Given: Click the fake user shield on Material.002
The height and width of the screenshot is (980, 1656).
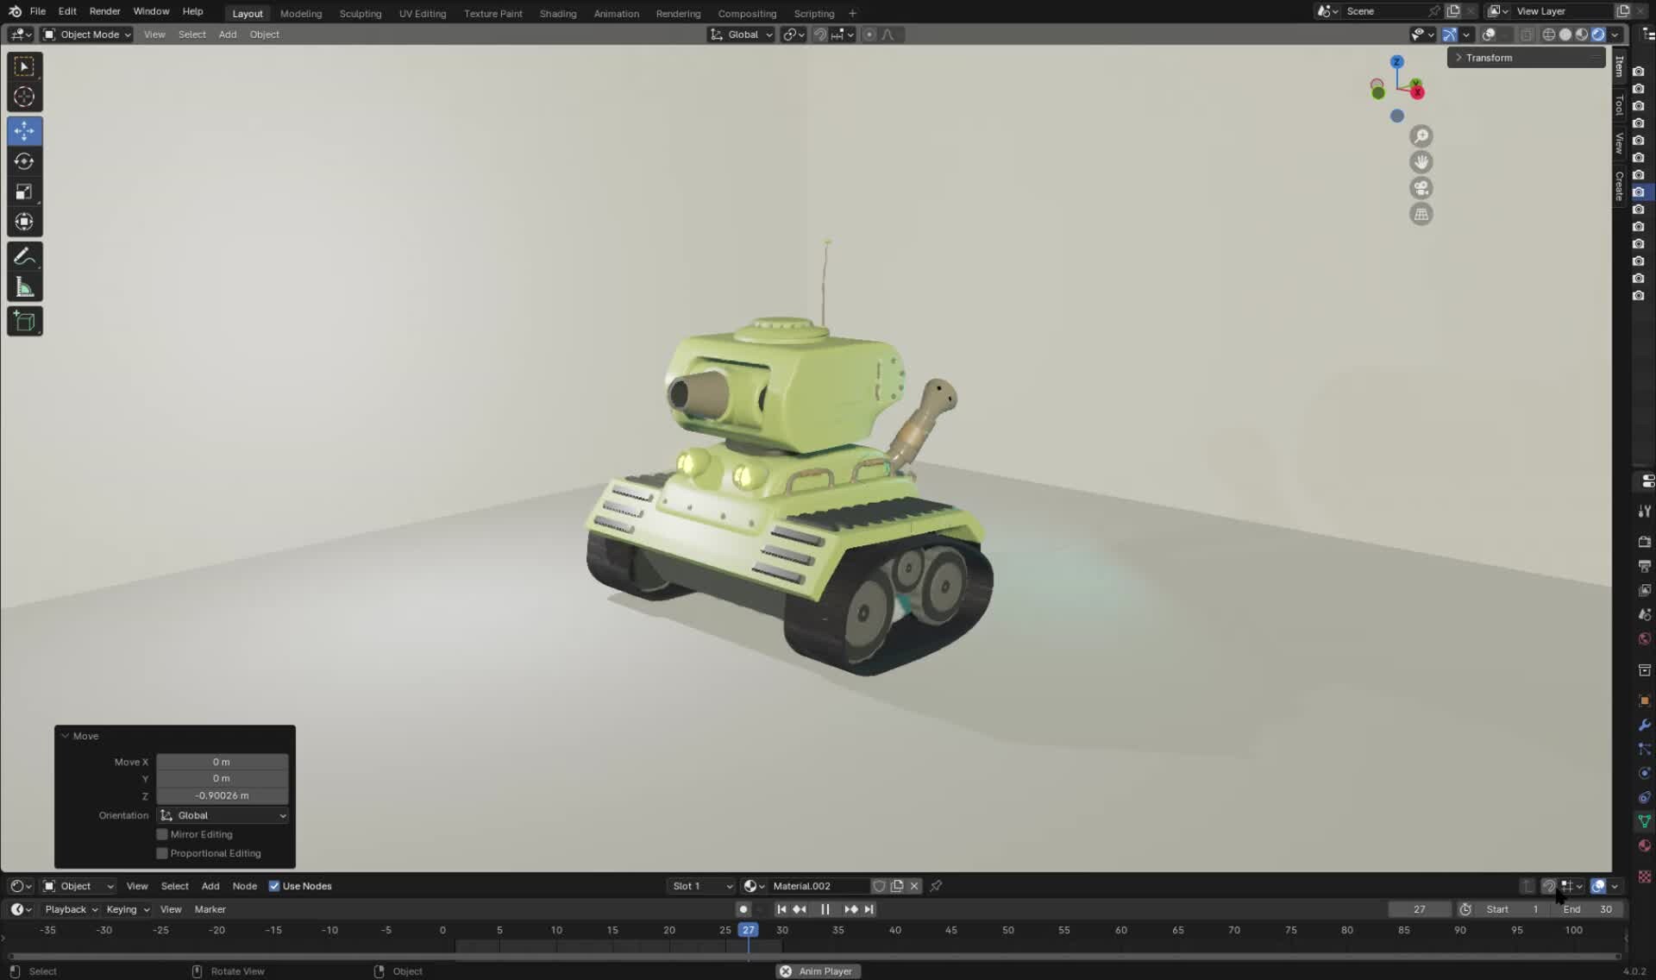Looking at the screenshot, I should (x=879, y=886).
